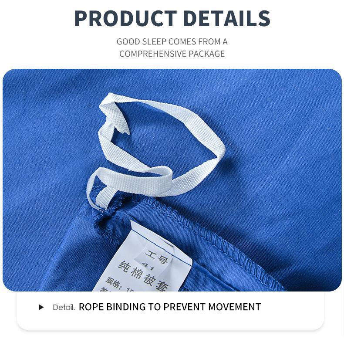Select the "COMPREHENSIVE PACKAGE" subtitle line
344x339 pixels.
[172, 54]
